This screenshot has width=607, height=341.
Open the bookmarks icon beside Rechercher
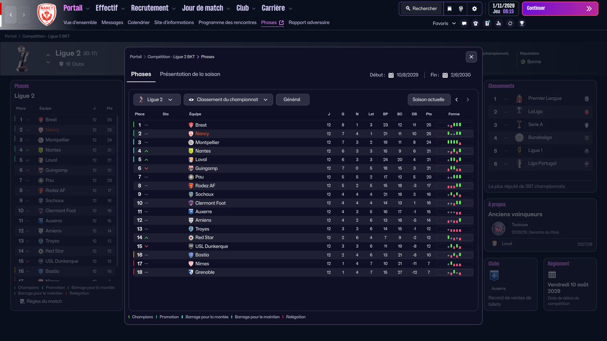click(449, 9)
